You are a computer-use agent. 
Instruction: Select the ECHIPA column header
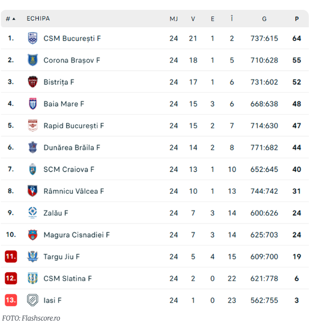38,18
